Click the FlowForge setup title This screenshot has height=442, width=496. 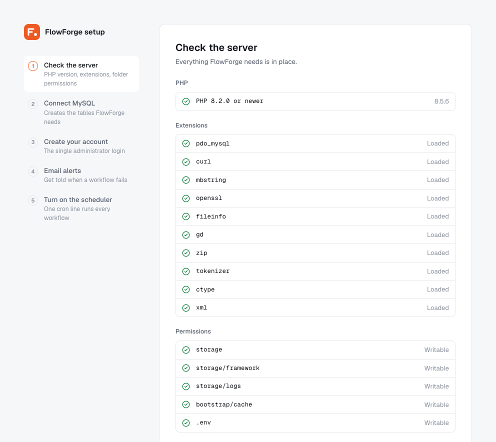75,32
